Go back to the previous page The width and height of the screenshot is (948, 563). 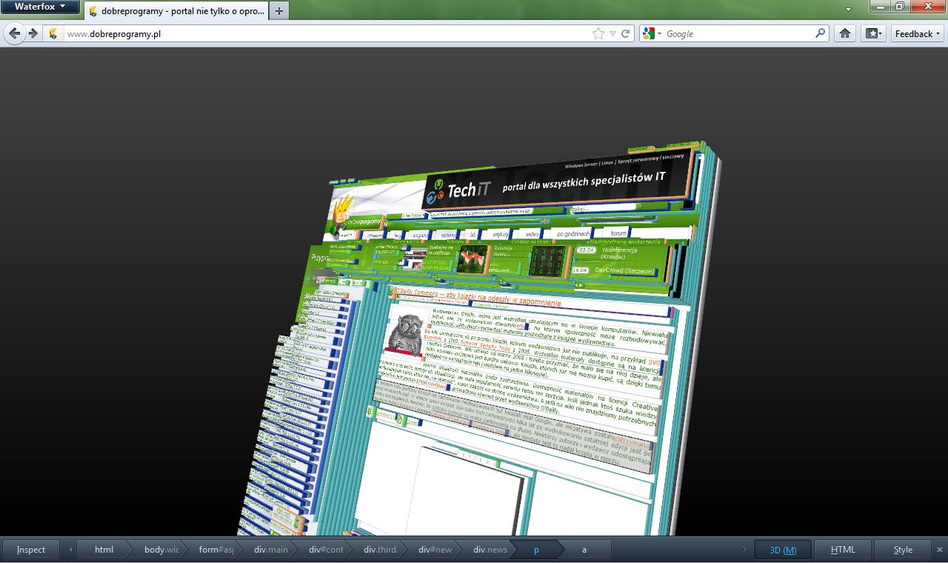[15, 33]
